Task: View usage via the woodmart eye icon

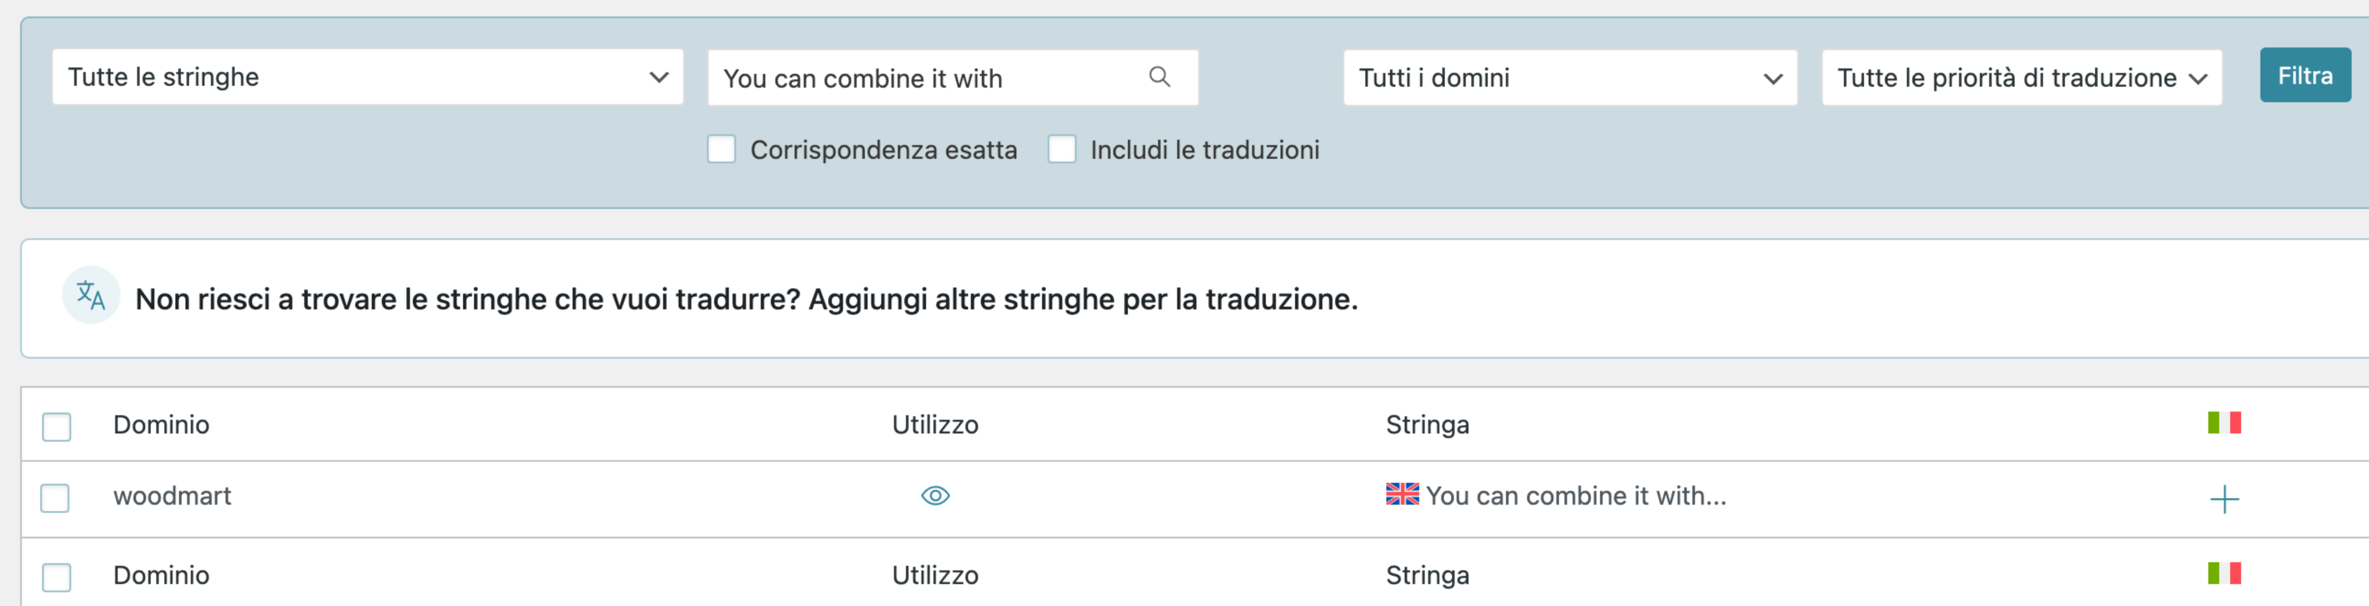Action: point(935,496)
